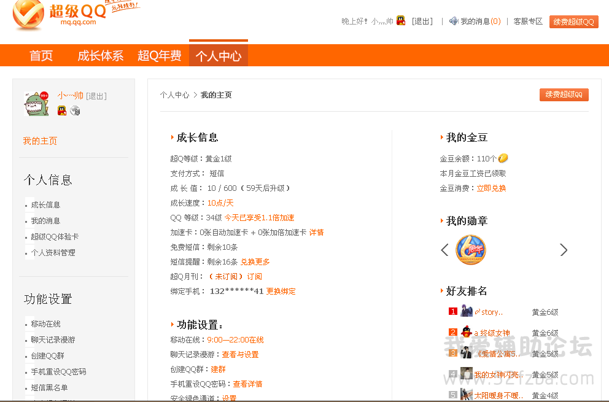Viewport: 609px width, 402px height.
Task: Open 我的消息 sidebar item
Action: (45, 220)
